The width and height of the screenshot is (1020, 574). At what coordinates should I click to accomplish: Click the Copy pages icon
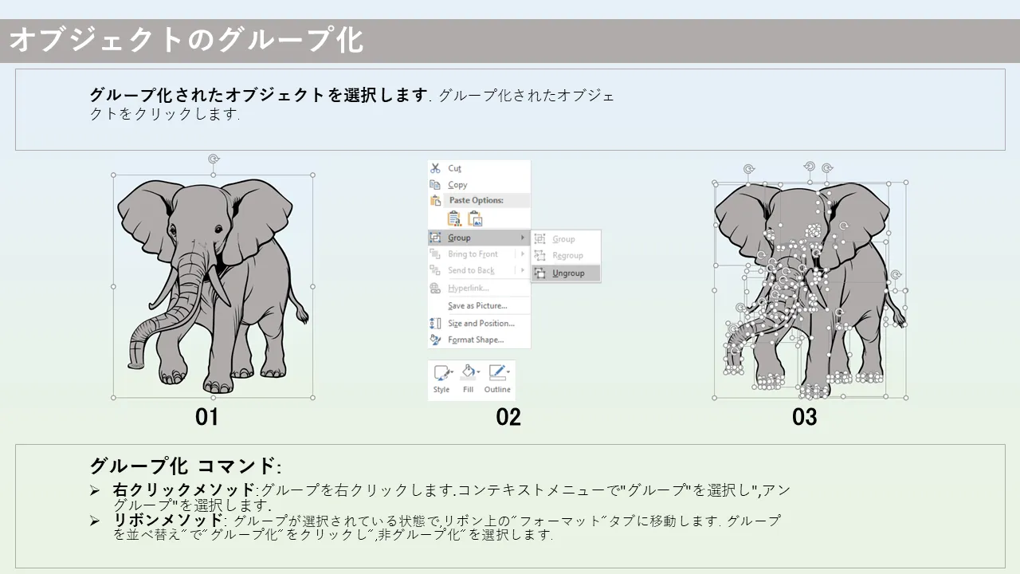(x=435, y=185)
